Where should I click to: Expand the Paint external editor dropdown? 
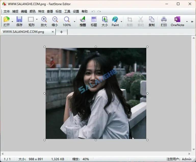(x=121, y=21)
